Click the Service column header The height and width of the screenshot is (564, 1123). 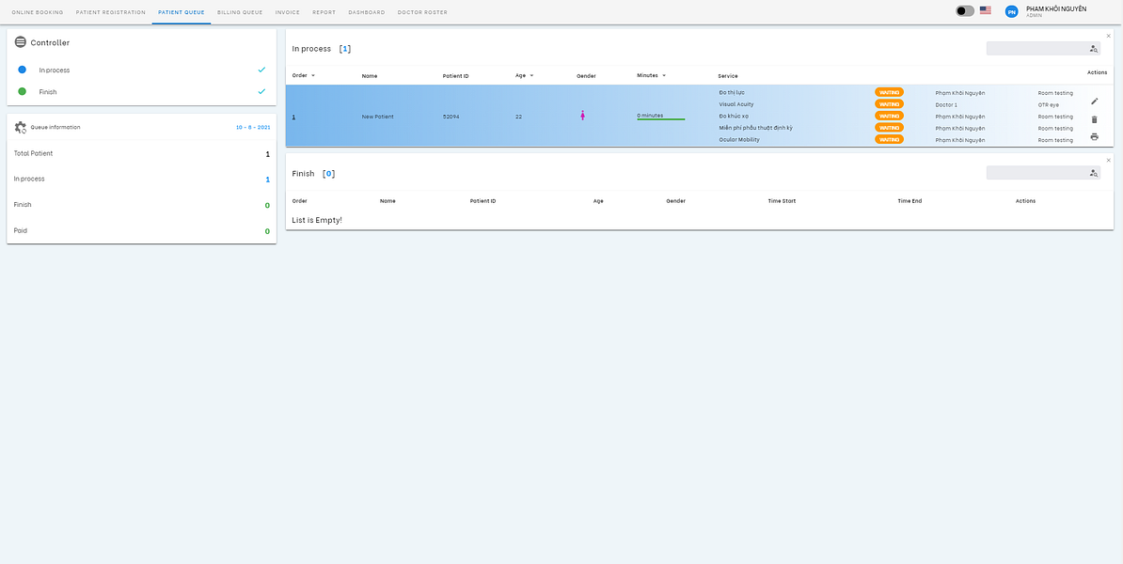pyautogui.click(x=728, y=76)
